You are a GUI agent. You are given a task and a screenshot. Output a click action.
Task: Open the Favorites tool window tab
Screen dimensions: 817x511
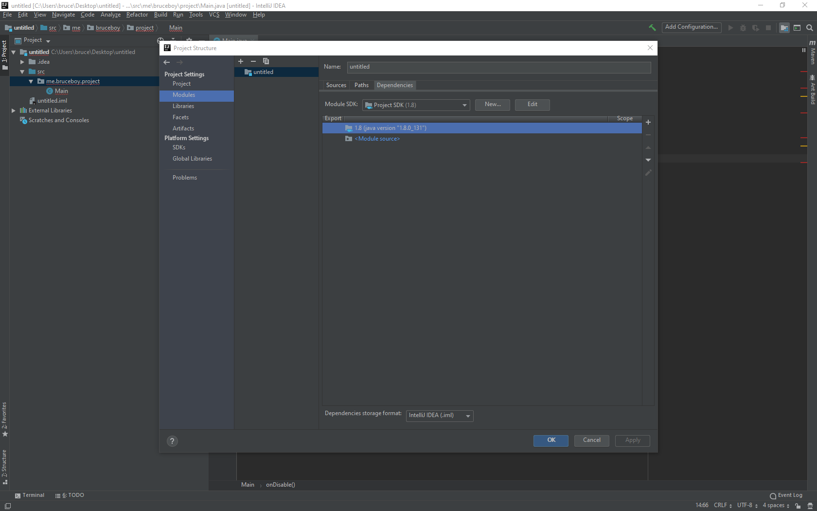point(4,420)
